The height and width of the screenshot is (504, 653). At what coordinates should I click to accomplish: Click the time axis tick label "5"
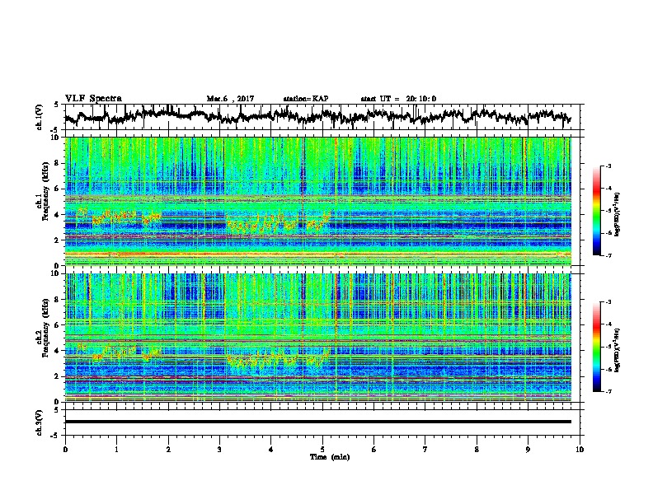point(322,449)
